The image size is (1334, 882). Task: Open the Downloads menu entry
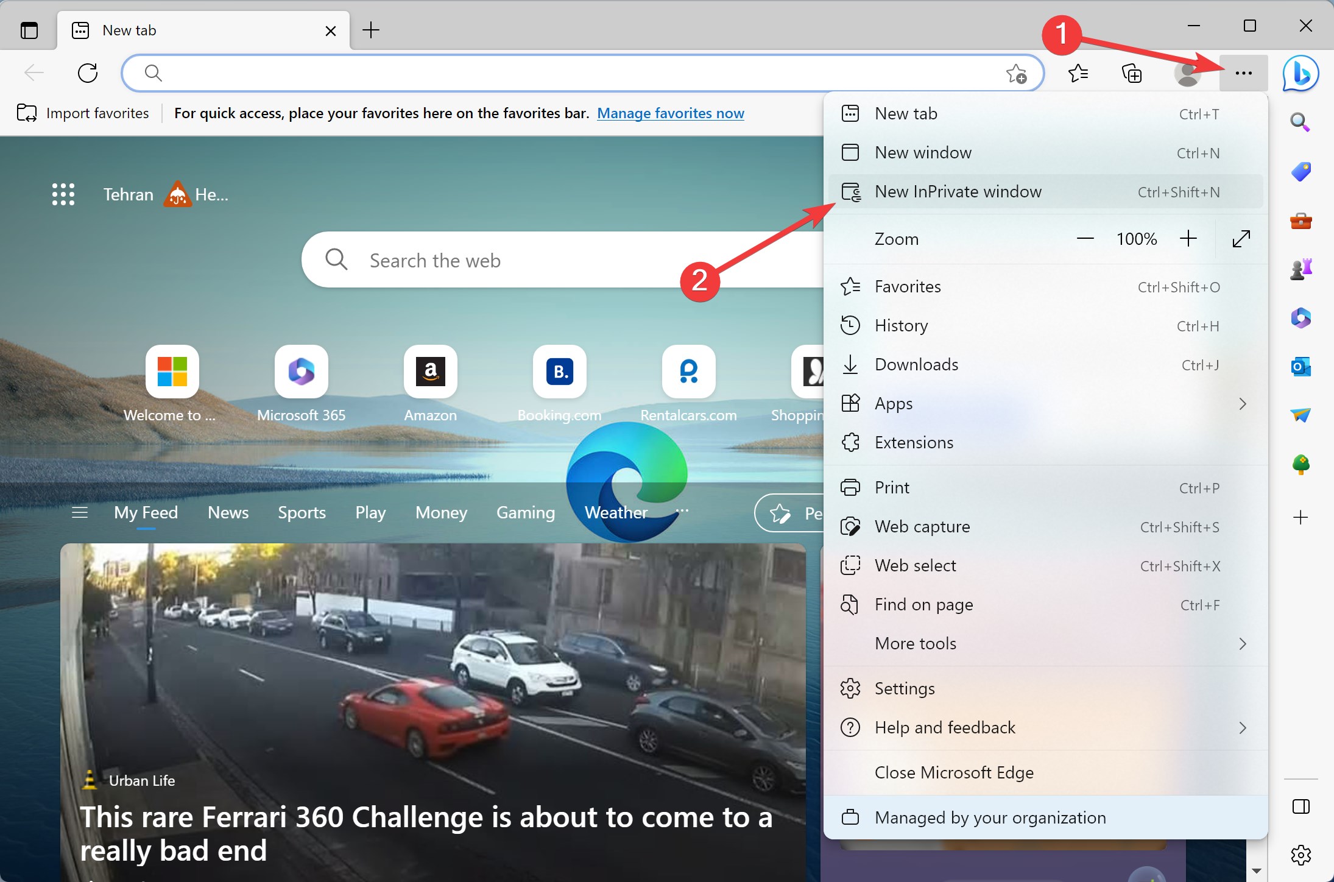pyautogui.click(x=916, y=364)
